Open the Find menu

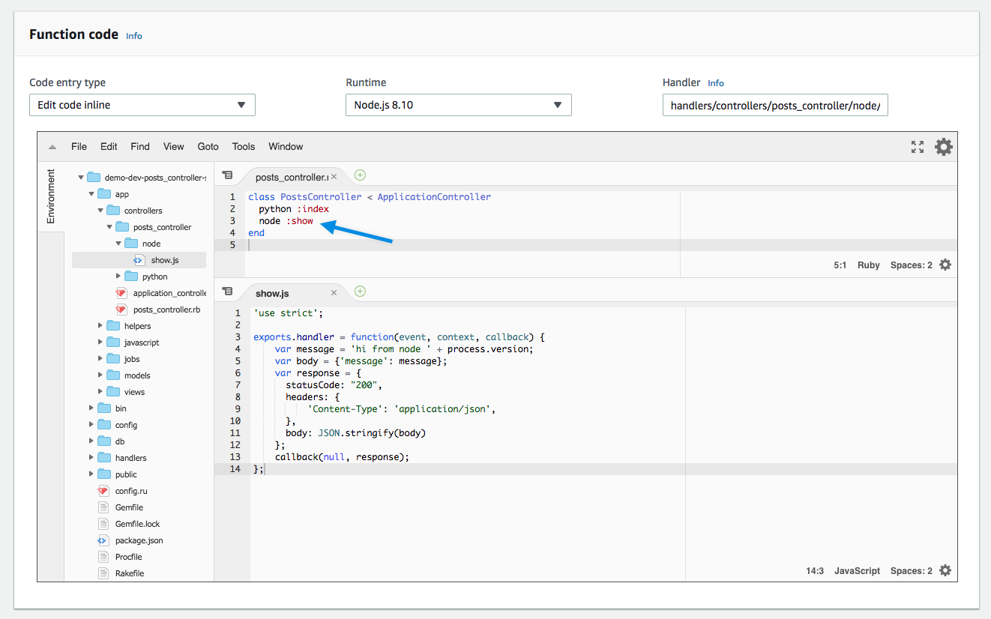coord(140,147)
